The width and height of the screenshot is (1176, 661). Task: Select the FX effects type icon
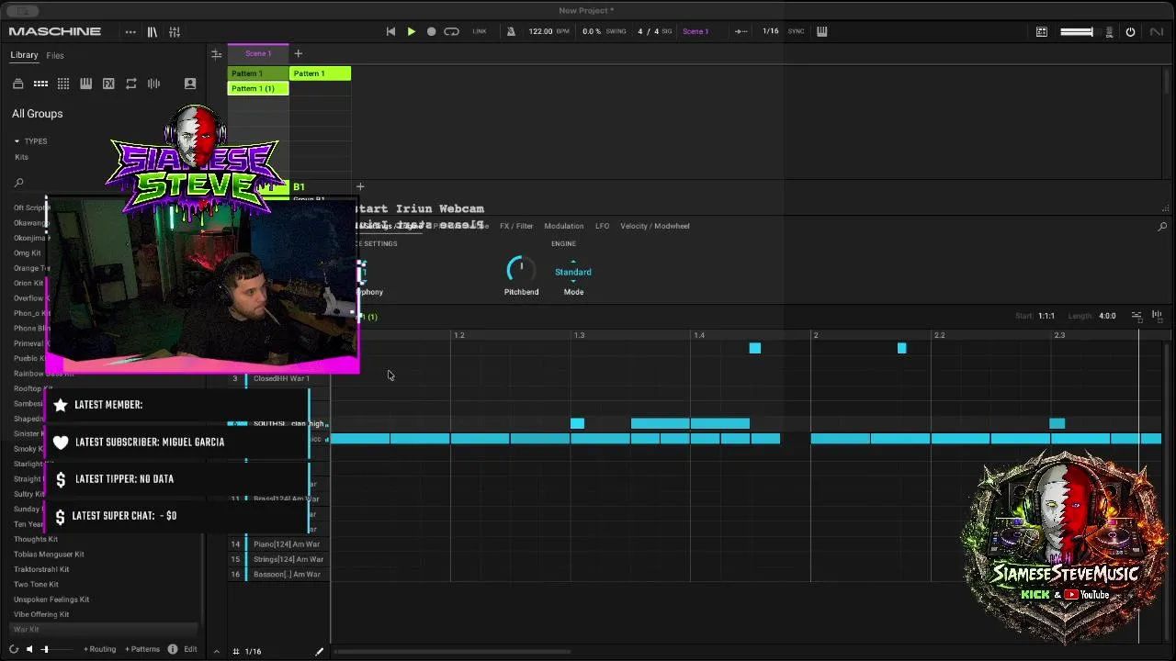tap(108, 84)
